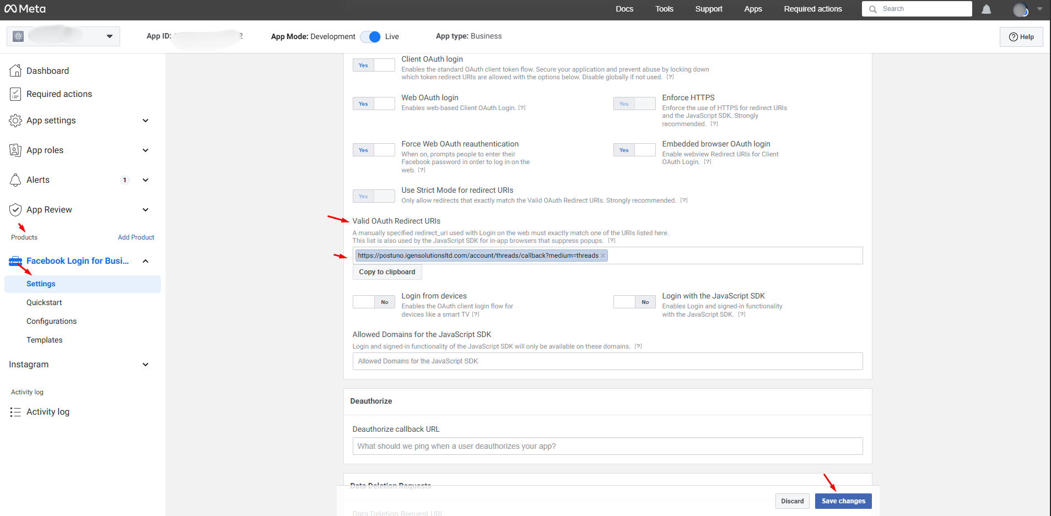Screen dimensions: 1051x516
Task: Toggle Client OAuth login switch
Action: [x=374, y=65]
